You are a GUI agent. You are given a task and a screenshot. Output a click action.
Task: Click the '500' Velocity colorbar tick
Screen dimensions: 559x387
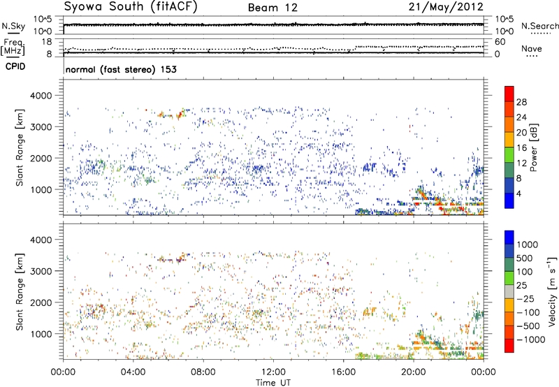[x=525, y=258]
